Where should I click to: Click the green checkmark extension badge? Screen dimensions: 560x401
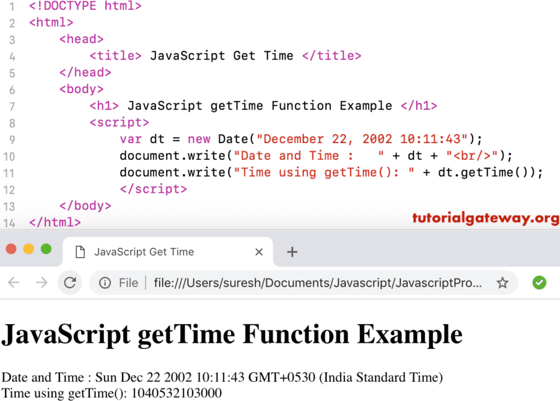click(539, 283)
